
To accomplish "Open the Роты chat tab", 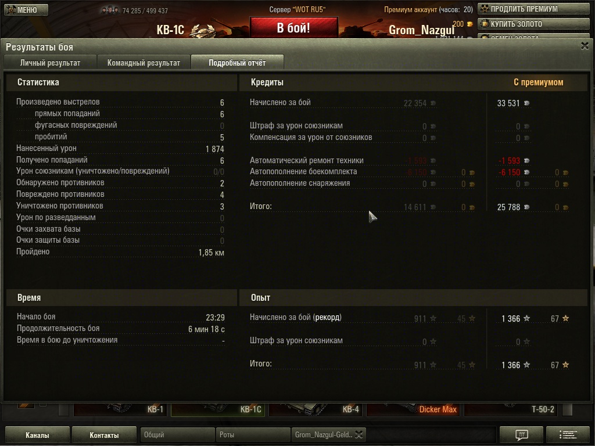I will pyautogui.click(x=253, y=434).
